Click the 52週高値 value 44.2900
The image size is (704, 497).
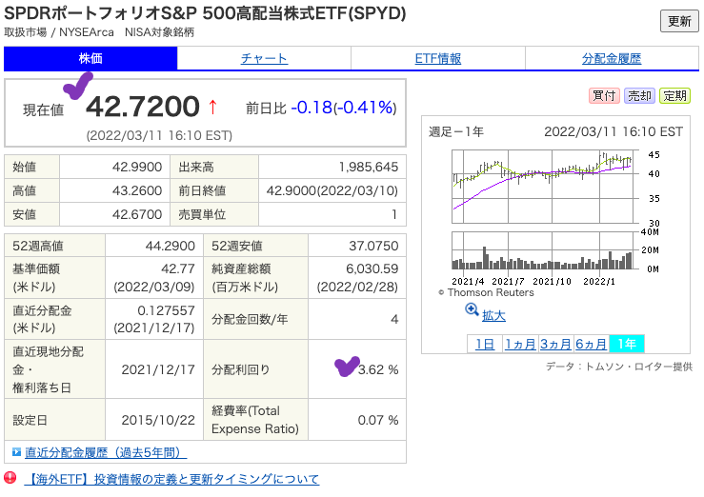171,246
